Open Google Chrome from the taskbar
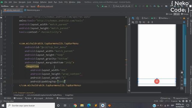 click(75, 105)
